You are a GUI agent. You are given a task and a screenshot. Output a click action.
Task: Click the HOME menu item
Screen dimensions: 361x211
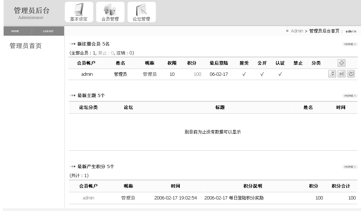click(x=15, y=31)
